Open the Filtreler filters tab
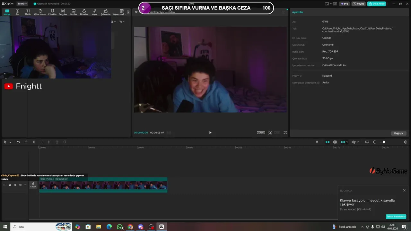411x231 pixels. point(84,12)
